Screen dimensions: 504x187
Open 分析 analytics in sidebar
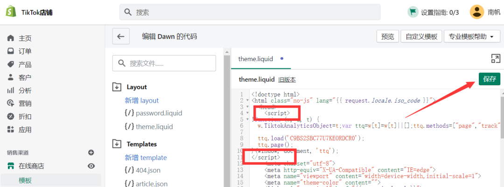point(20,90)
